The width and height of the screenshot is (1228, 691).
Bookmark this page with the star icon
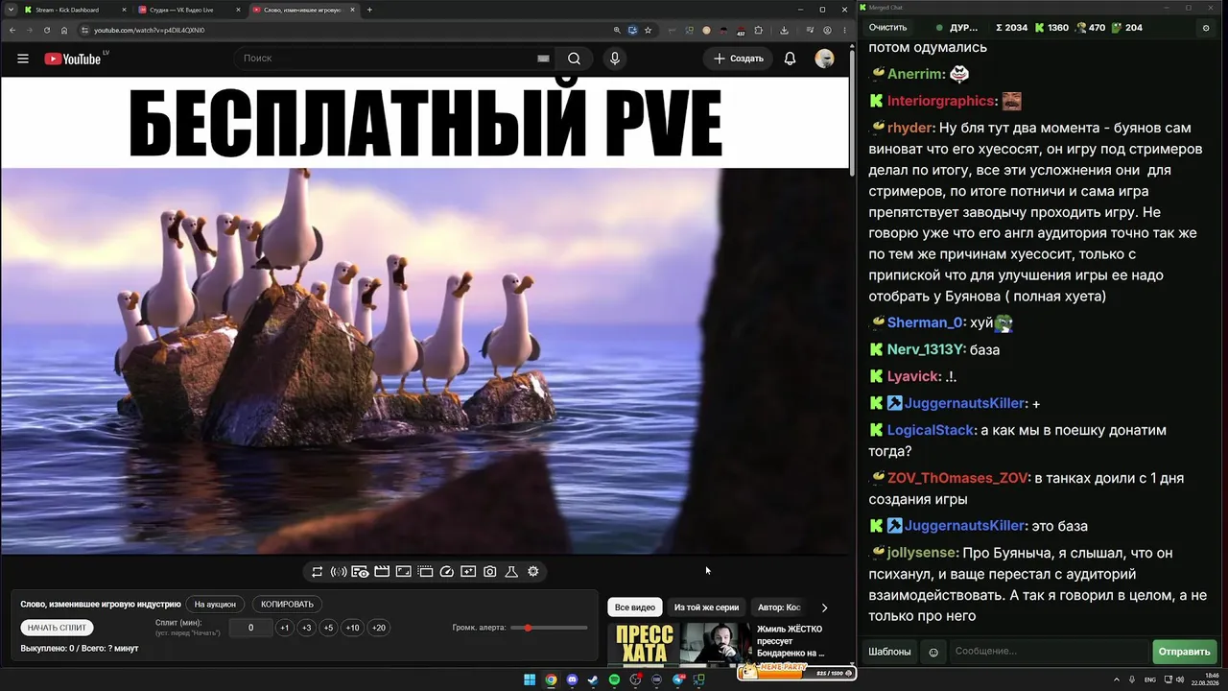[x=649, y=30]
